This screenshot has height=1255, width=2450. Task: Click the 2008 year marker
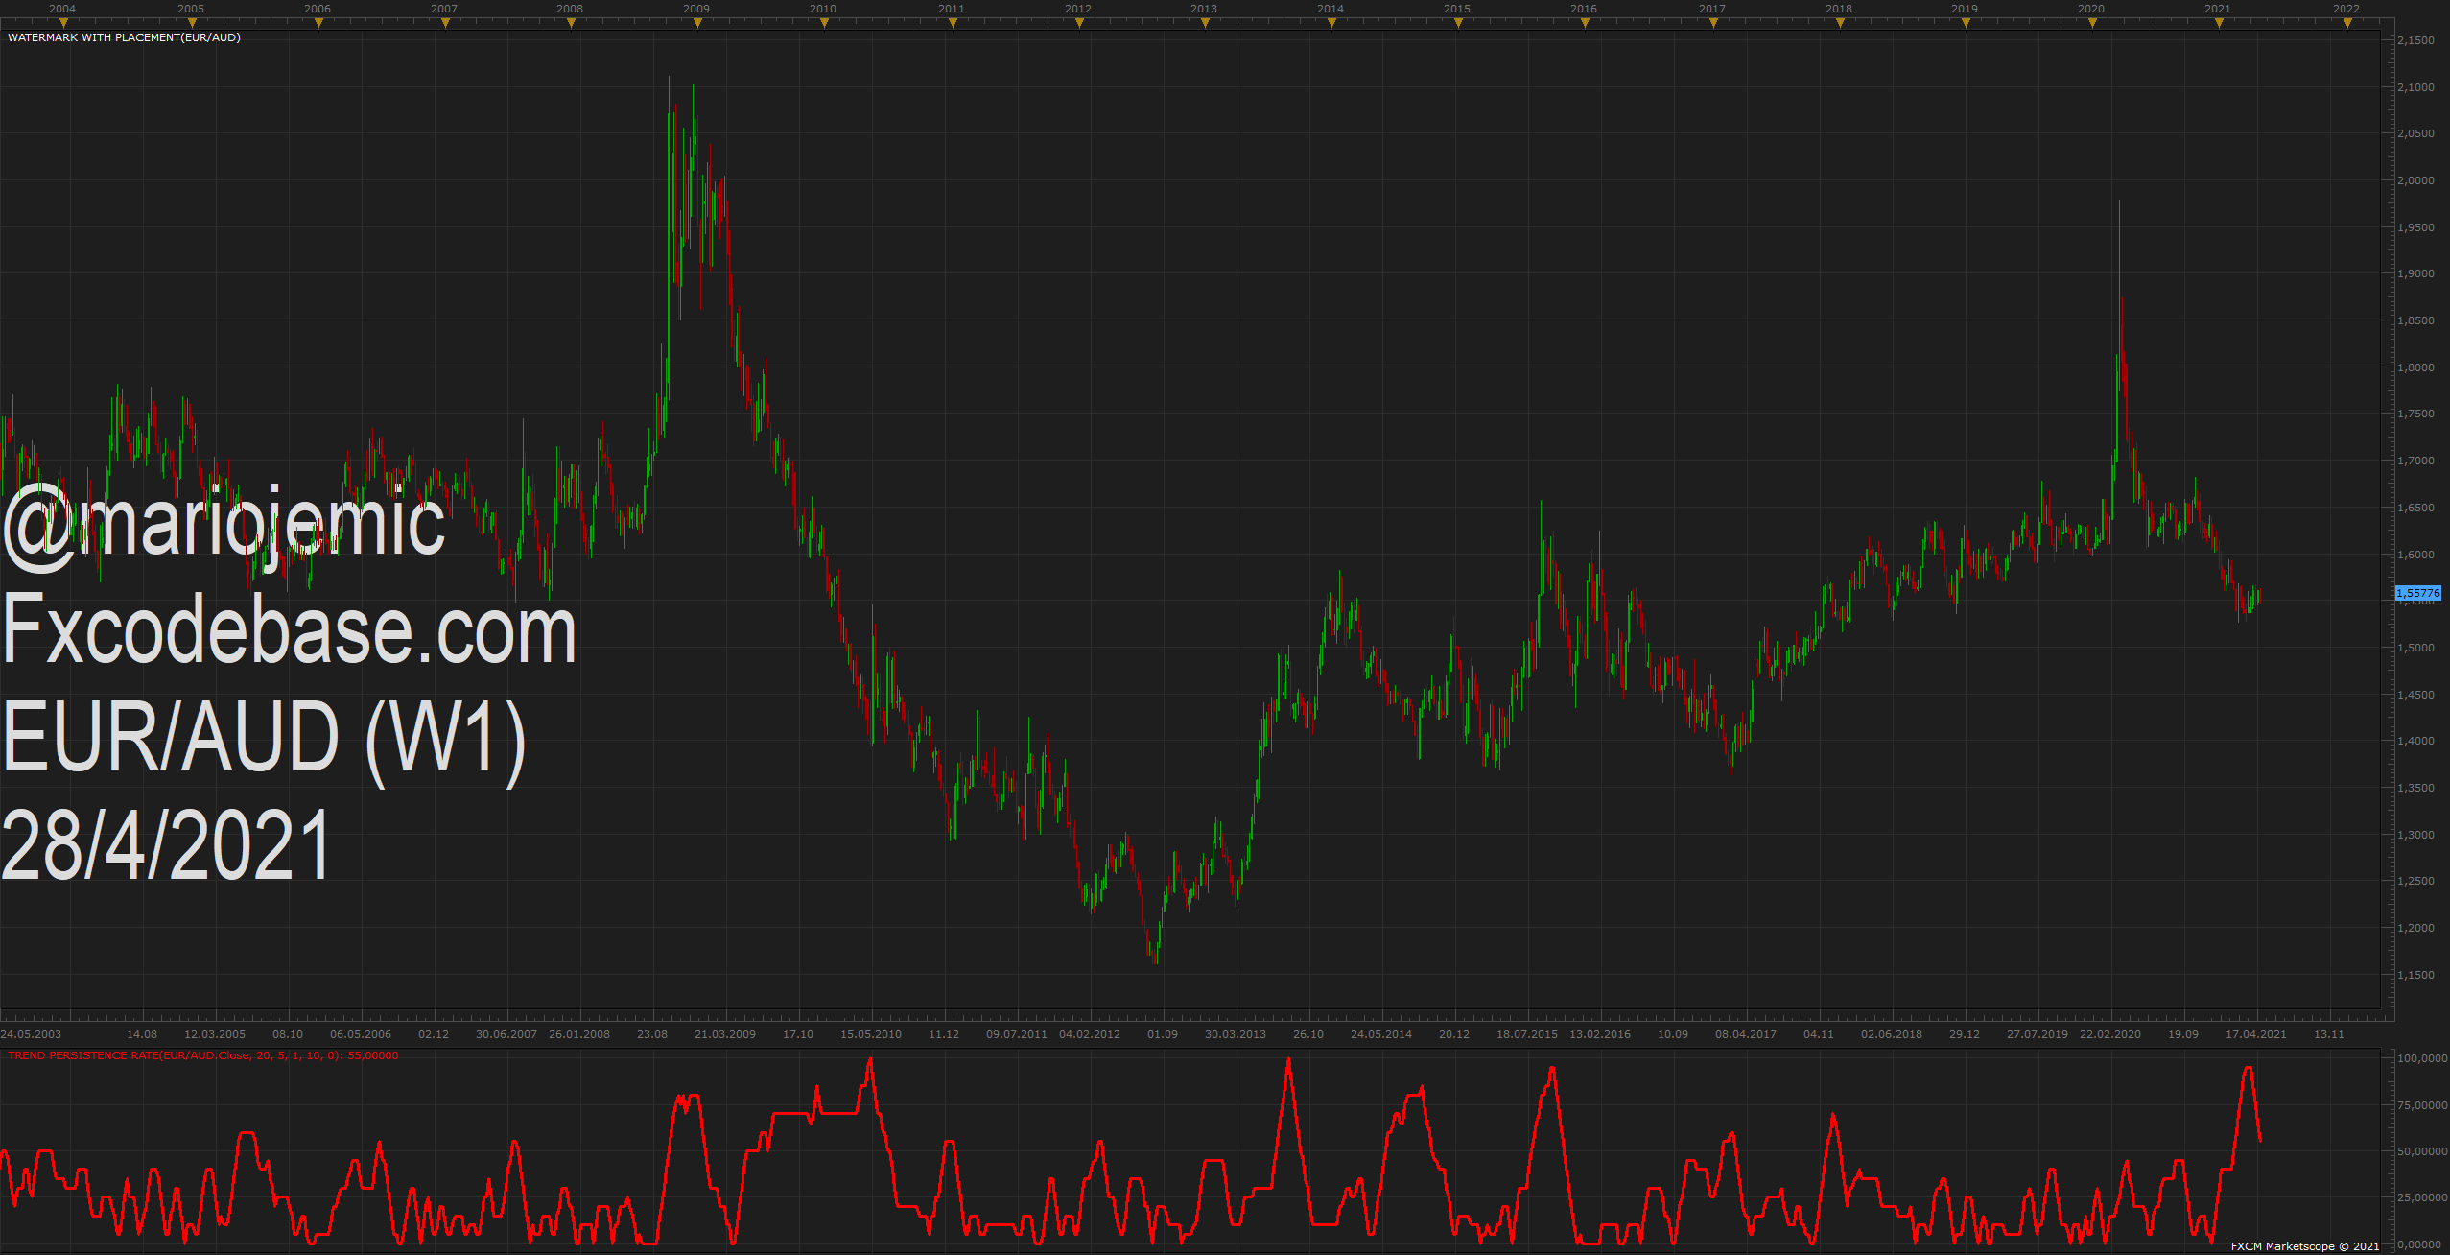[x=570, y=9]
